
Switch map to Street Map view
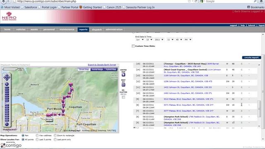tap(84, 69)
